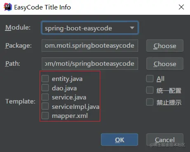This screenshot has width=190, height=152.
Task: Confirm with the OK button
Action: click(x=120, y=140)
